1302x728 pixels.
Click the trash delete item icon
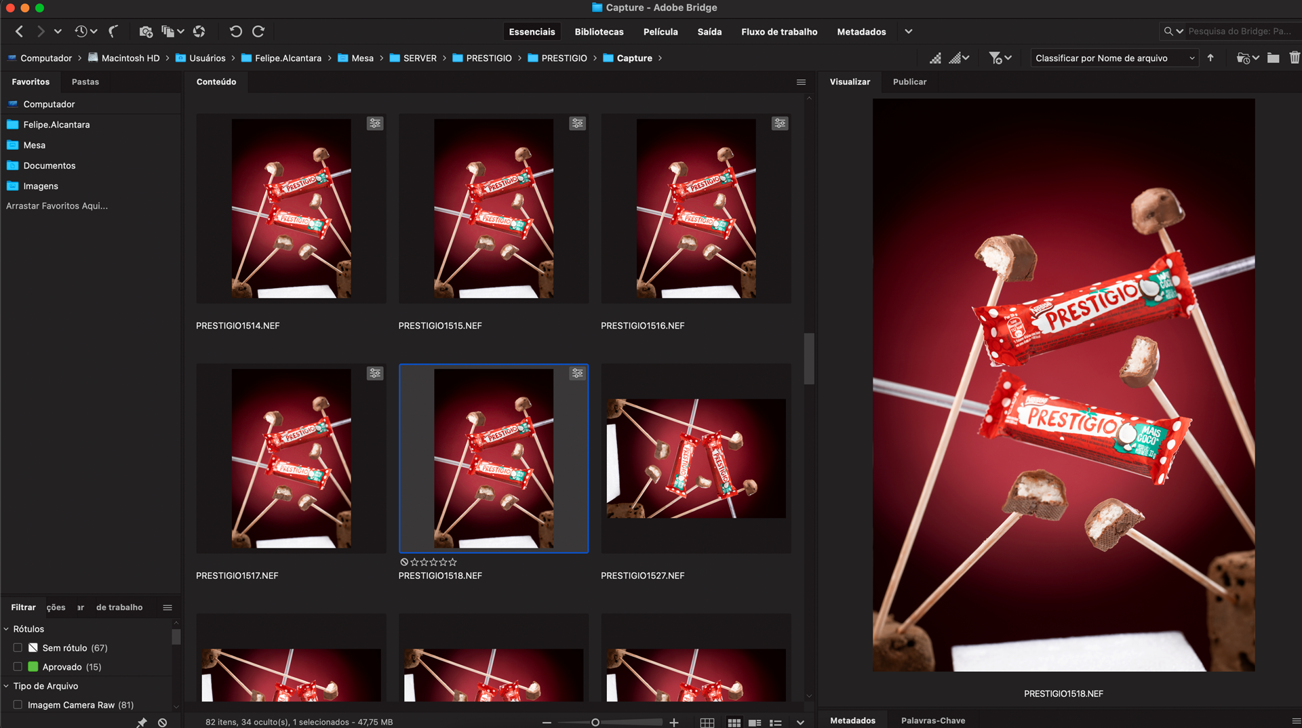tap(1295, 58)
